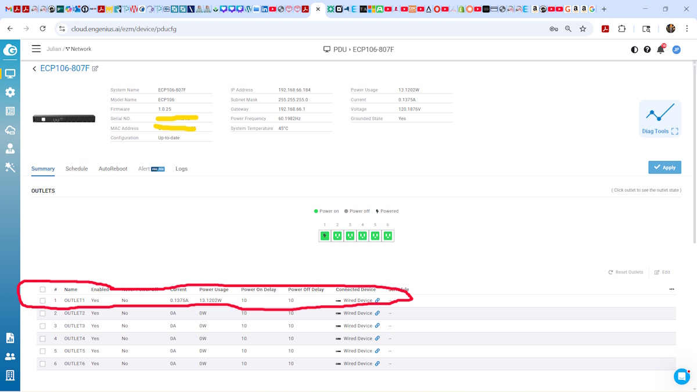Open Diag Tools panel
This screenshot has height=392, width=697.
[660, 118]
